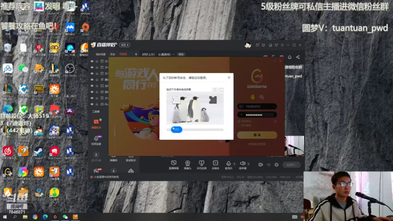Click the white puzzle piece on captcha
This screenshot has height=221, width=393.
click(x=176, y=100)
